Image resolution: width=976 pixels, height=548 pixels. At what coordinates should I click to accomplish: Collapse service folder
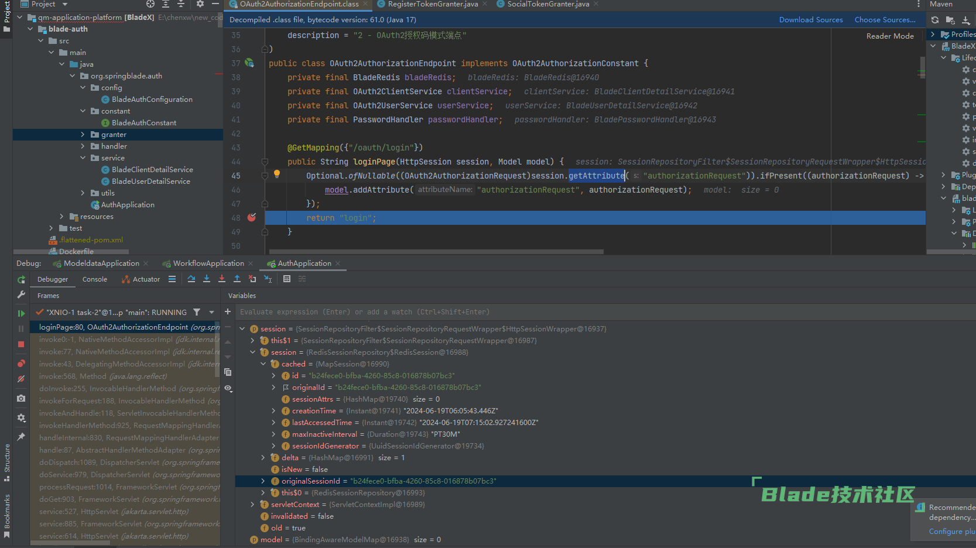tap(83, 158)
